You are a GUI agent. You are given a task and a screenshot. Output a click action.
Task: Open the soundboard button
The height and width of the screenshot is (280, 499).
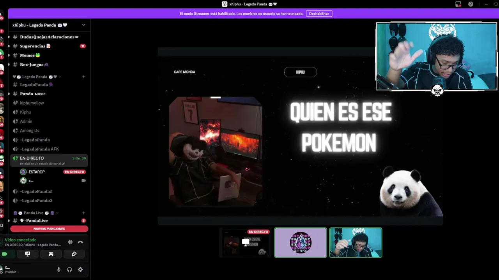[74, 254]
